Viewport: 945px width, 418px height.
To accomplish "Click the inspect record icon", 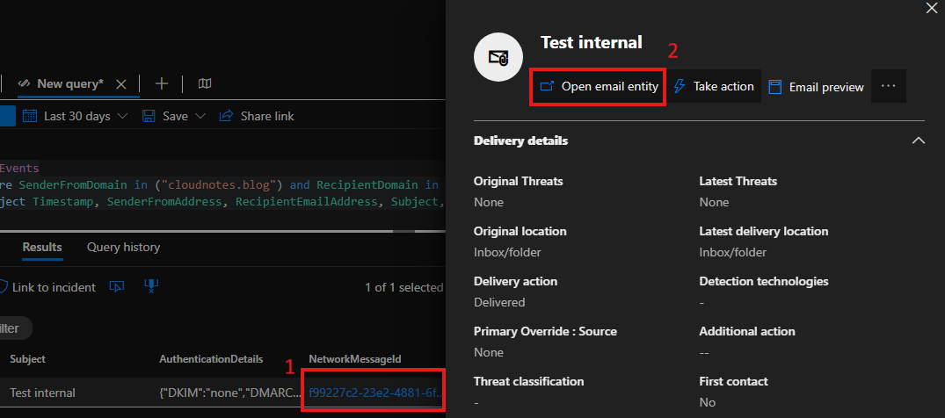I will pos(116,287).
